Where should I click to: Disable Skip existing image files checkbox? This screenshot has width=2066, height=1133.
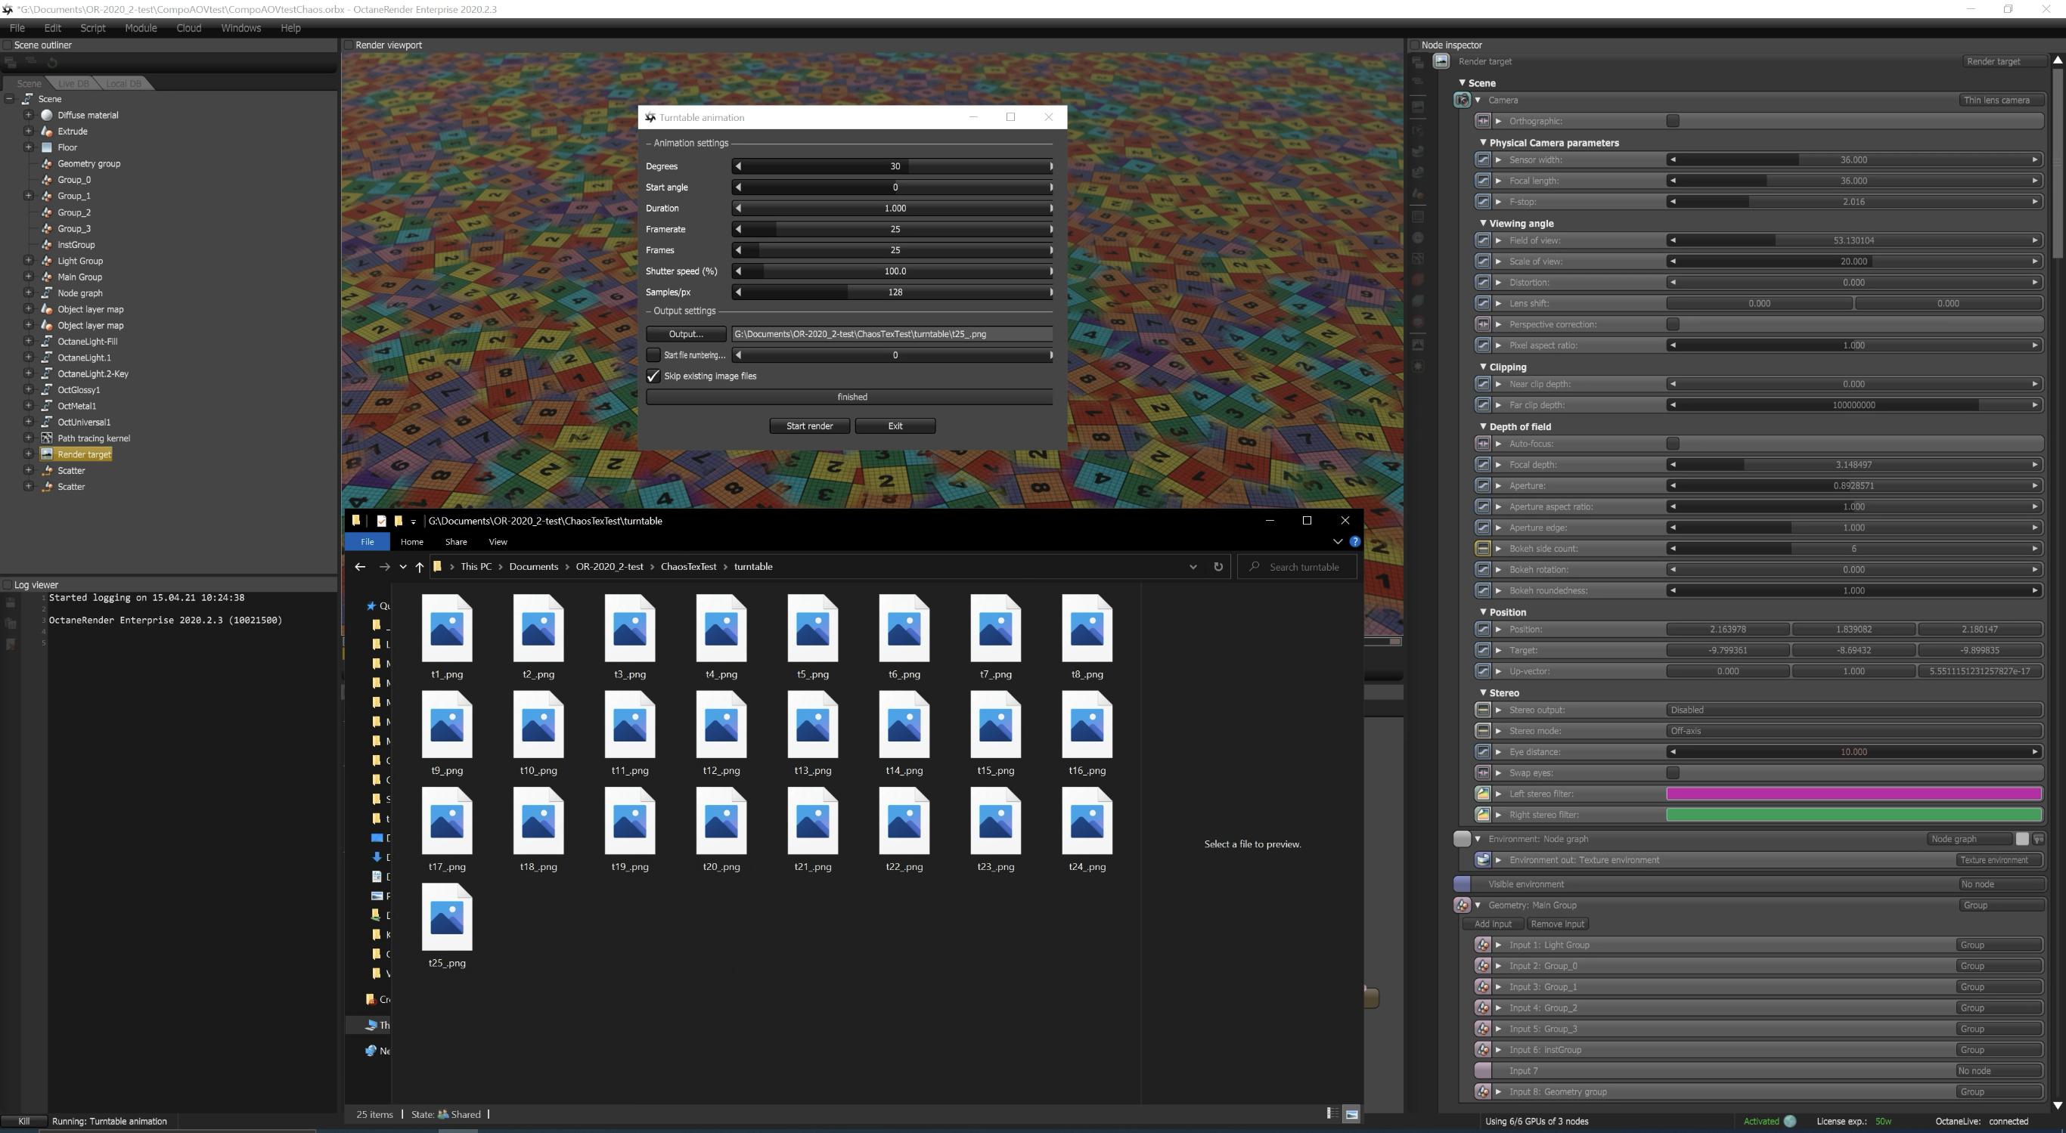point(653,376)
